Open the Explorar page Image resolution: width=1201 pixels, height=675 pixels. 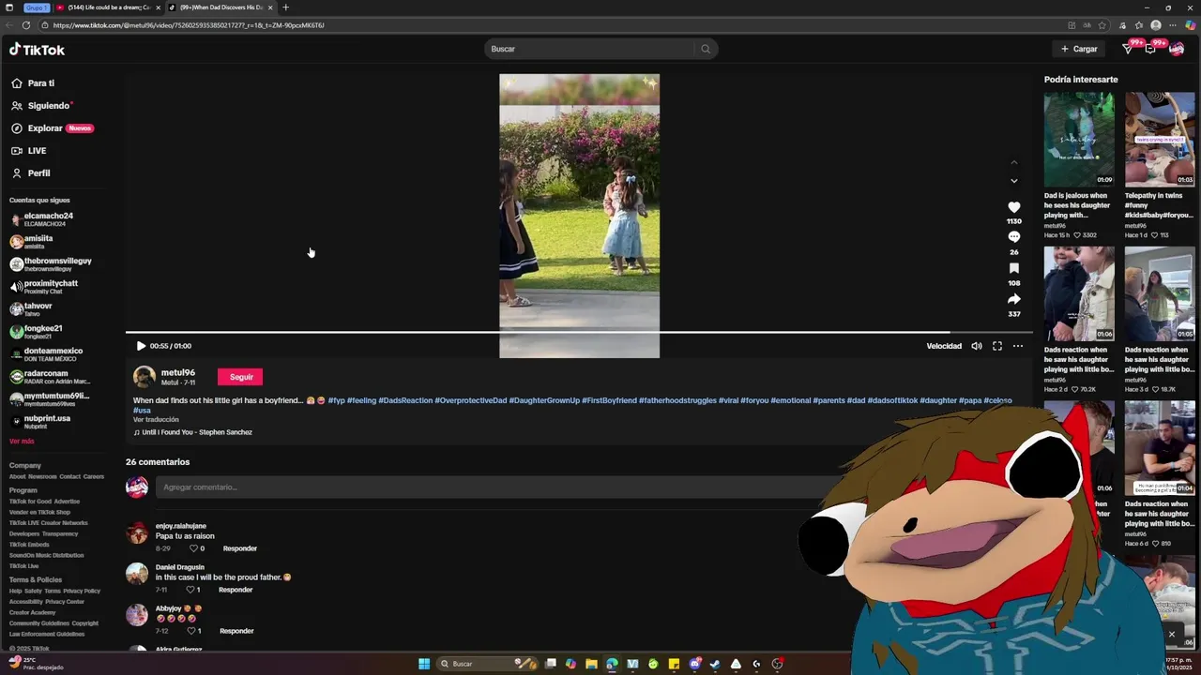[53, 128]
